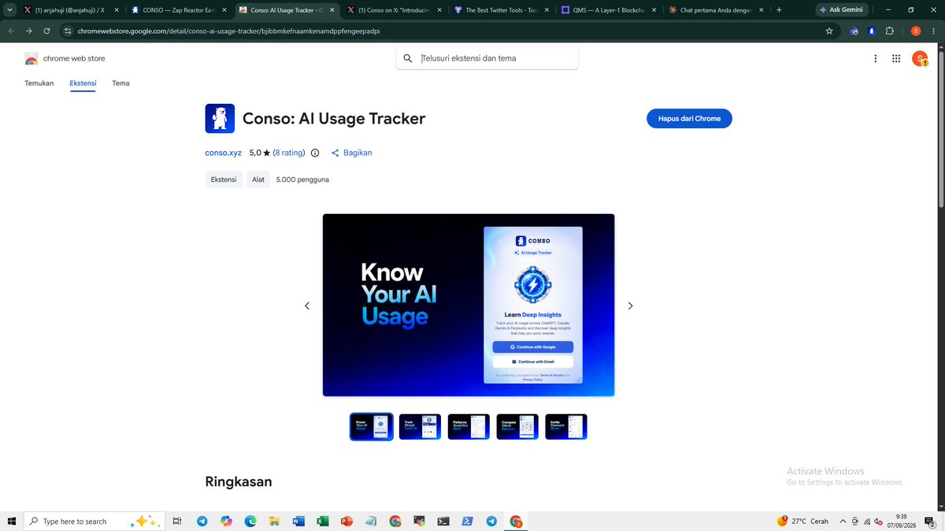Click the Hapus dari Chrome button
This screenshot has height=531, width=945.
[689, 119]
